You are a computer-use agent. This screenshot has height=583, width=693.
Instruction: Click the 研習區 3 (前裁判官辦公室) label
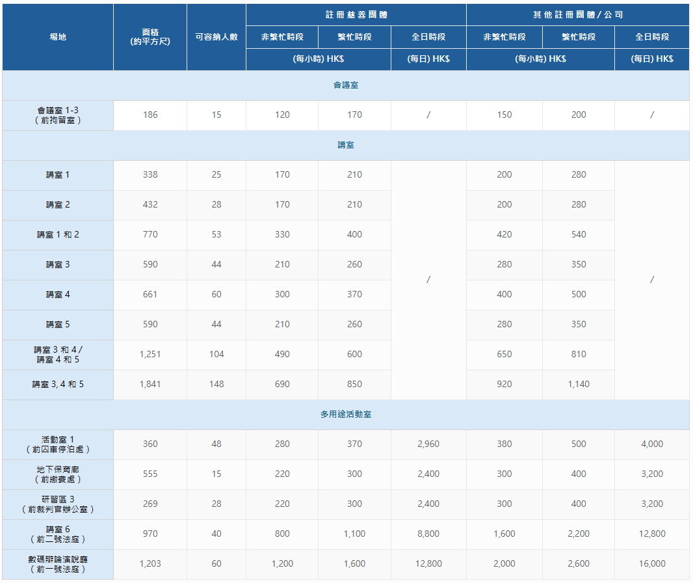pyautogui.click(x=58, y=504)
